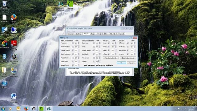Image resolution: width=197 pixels, height=111 pixels.
Task: Open the film reel app in the taskbar
Action: coord(34,109)
